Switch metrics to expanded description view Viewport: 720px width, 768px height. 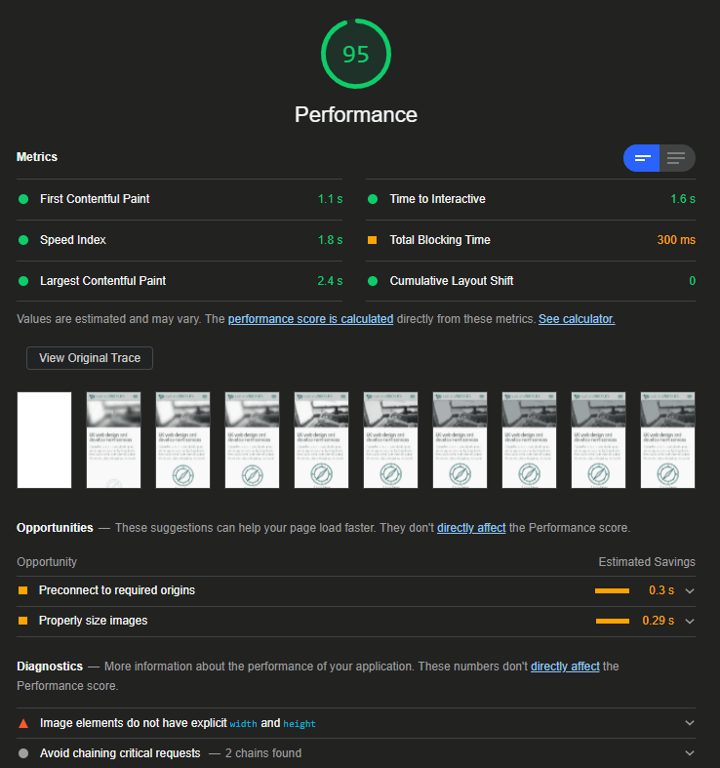click(676, 158)
